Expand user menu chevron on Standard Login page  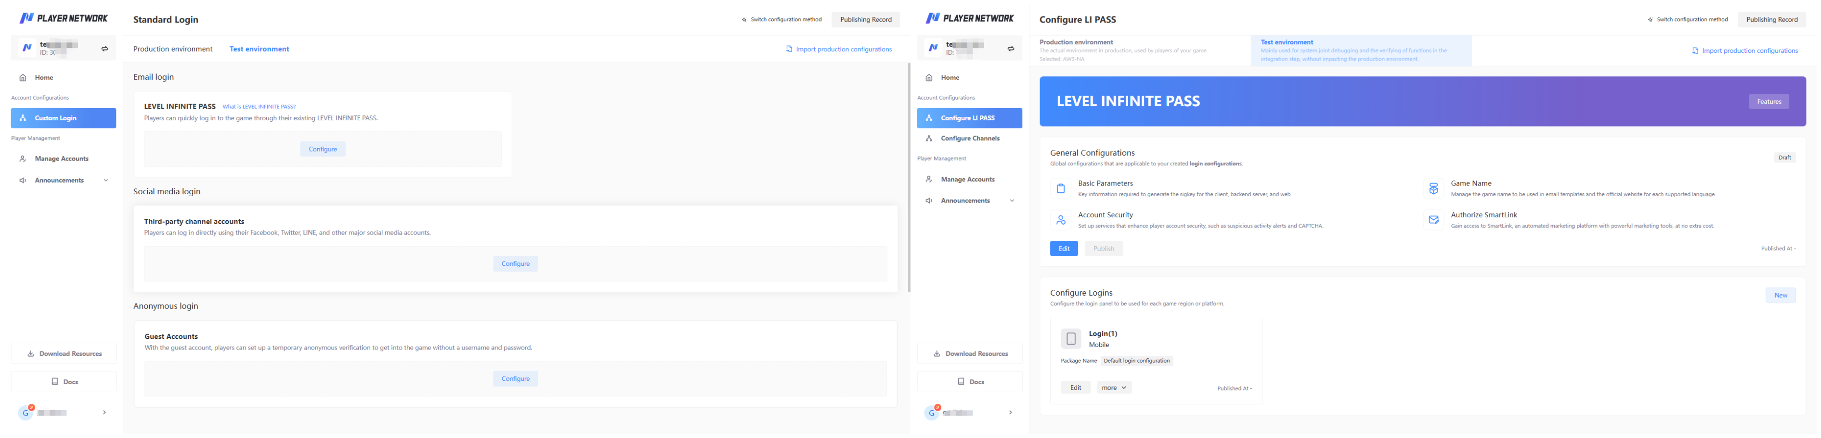[104, 413]
